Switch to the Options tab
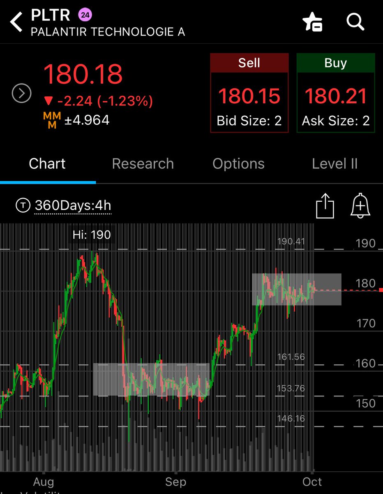 (x=238, y=164)
